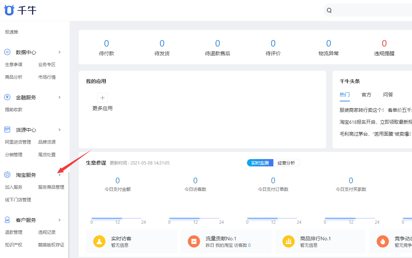Open headline about 服装商家转行
The width and height of the screenshot is (412, 258).
point(376,110)
